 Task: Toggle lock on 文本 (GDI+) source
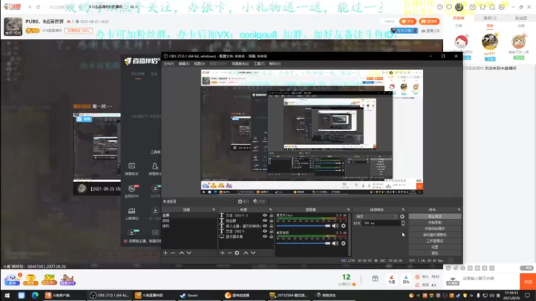[271, 231]
